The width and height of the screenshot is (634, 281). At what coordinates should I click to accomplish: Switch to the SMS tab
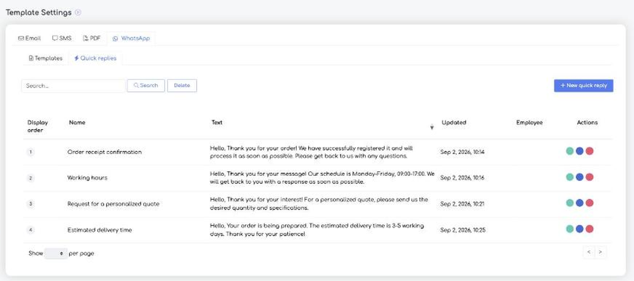[x=62, y=38]
